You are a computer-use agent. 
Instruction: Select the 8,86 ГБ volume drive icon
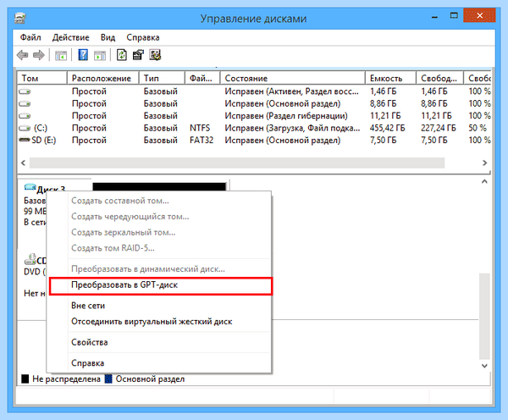(25, 103)
